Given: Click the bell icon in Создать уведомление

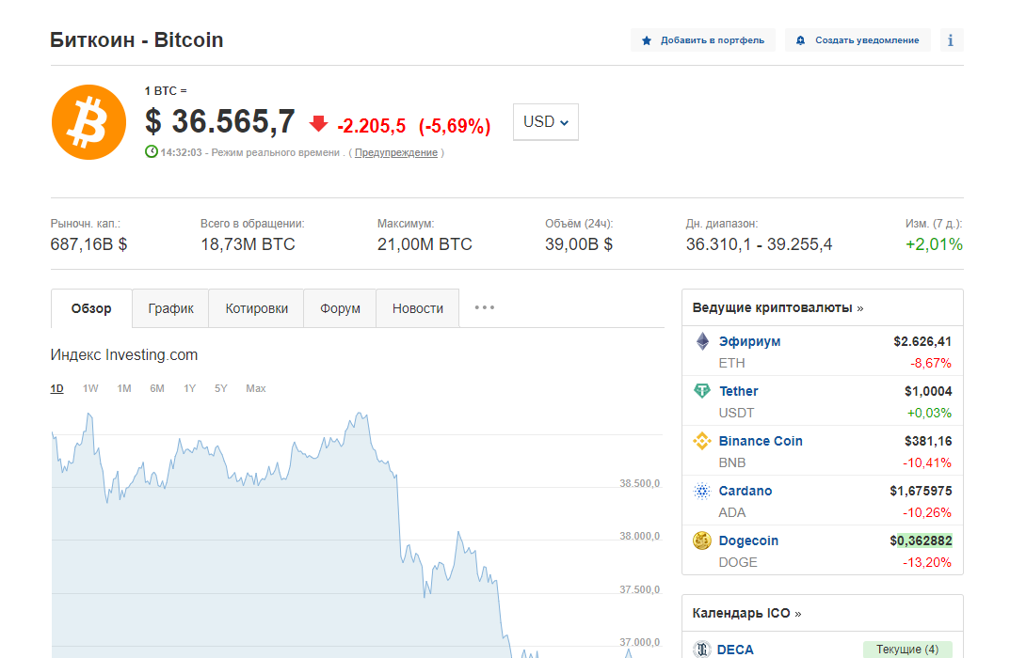Looking at the screenshot, I should pyautogui.click(x=800, y=40).
